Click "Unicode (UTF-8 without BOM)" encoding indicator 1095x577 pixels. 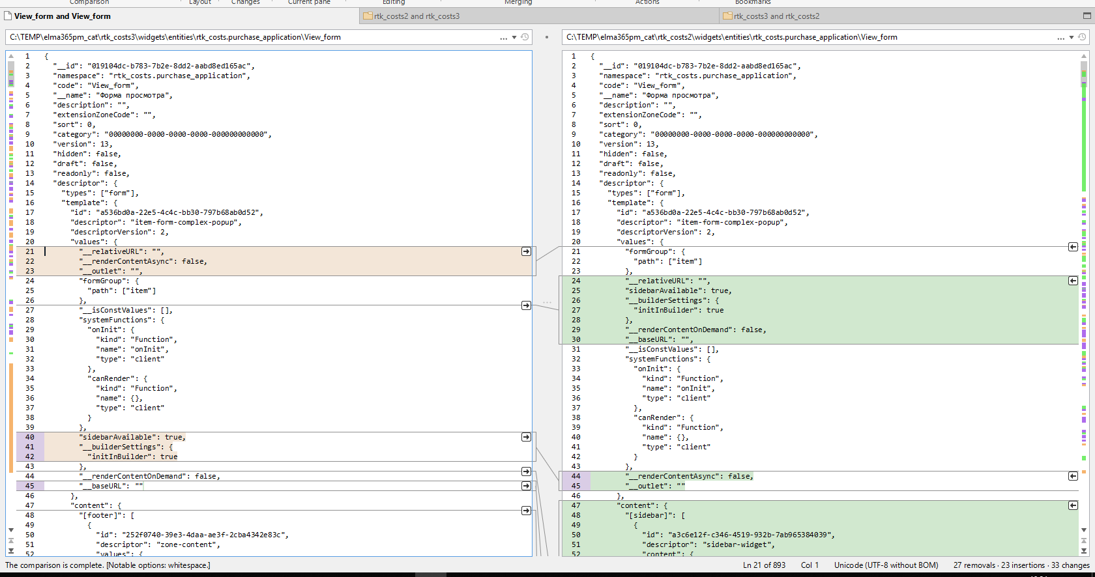coord(886,565)
